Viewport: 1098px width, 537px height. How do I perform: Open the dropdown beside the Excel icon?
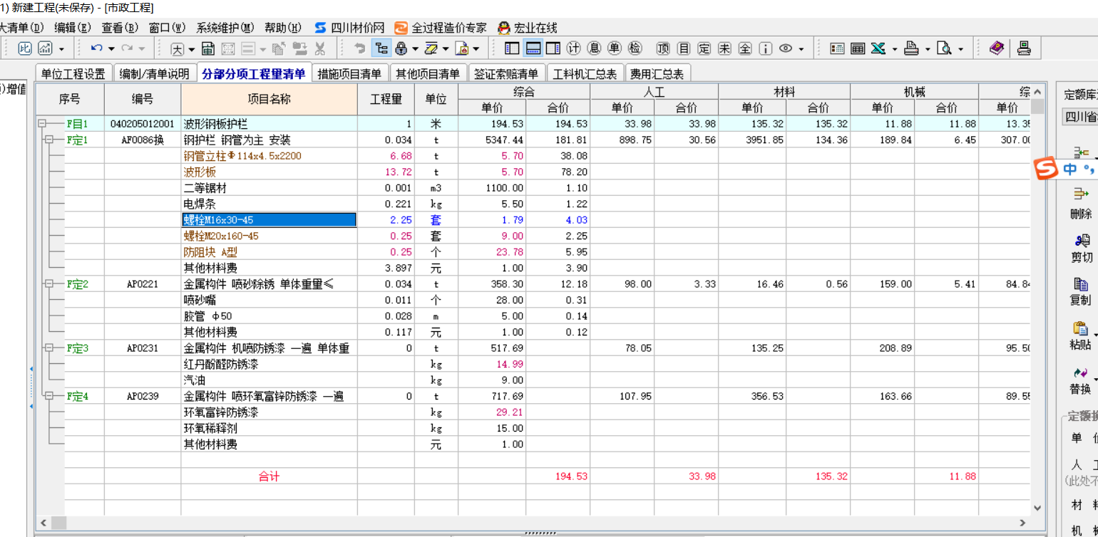(x=894, y=49)
